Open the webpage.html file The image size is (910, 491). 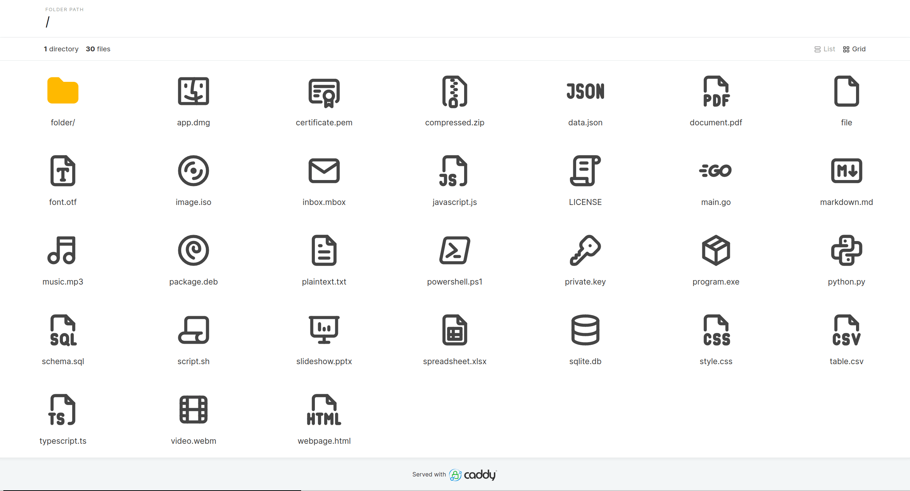coord(324,441)
